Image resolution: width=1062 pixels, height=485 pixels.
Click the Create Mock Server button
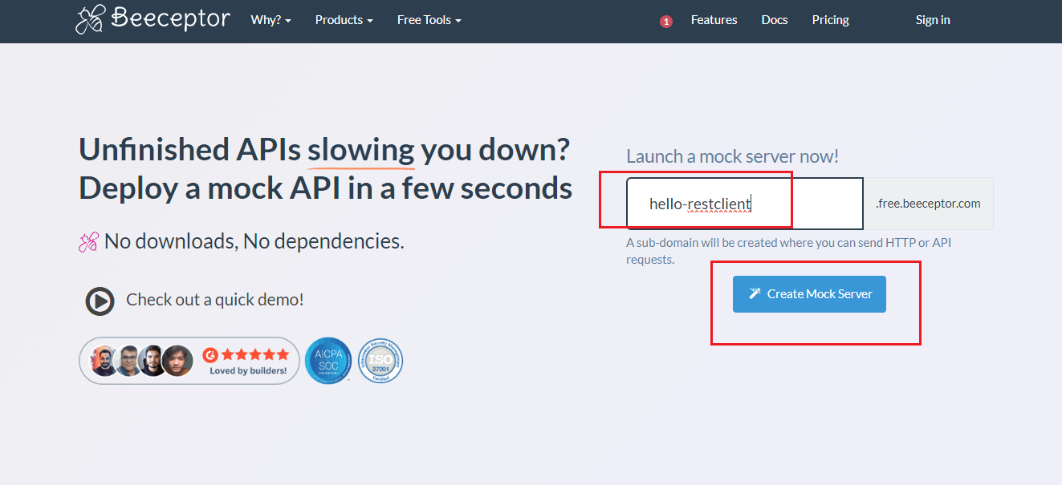(809, 294)
